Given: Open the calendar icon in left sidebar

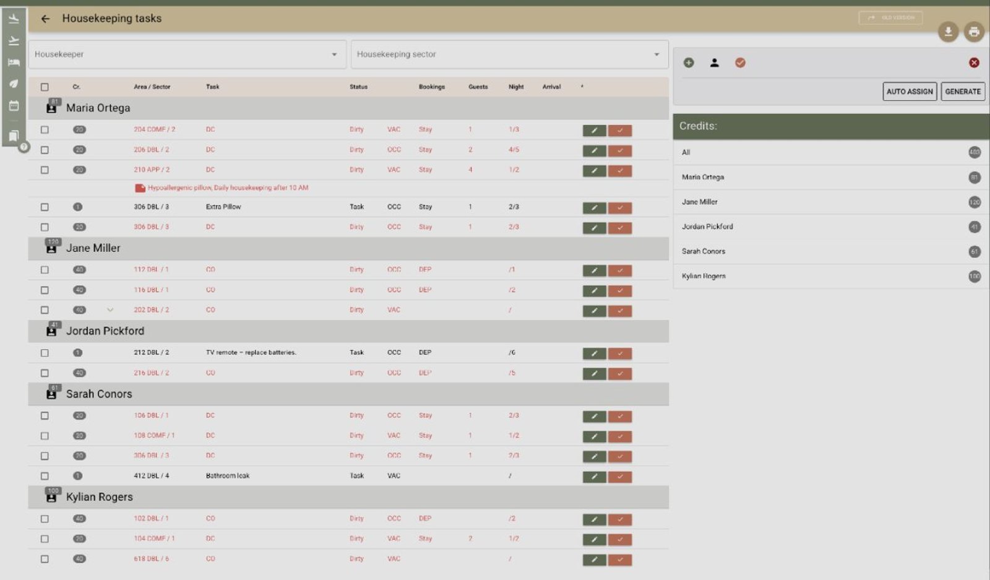Looking at the screenshot, I should [x=14, y=106].
